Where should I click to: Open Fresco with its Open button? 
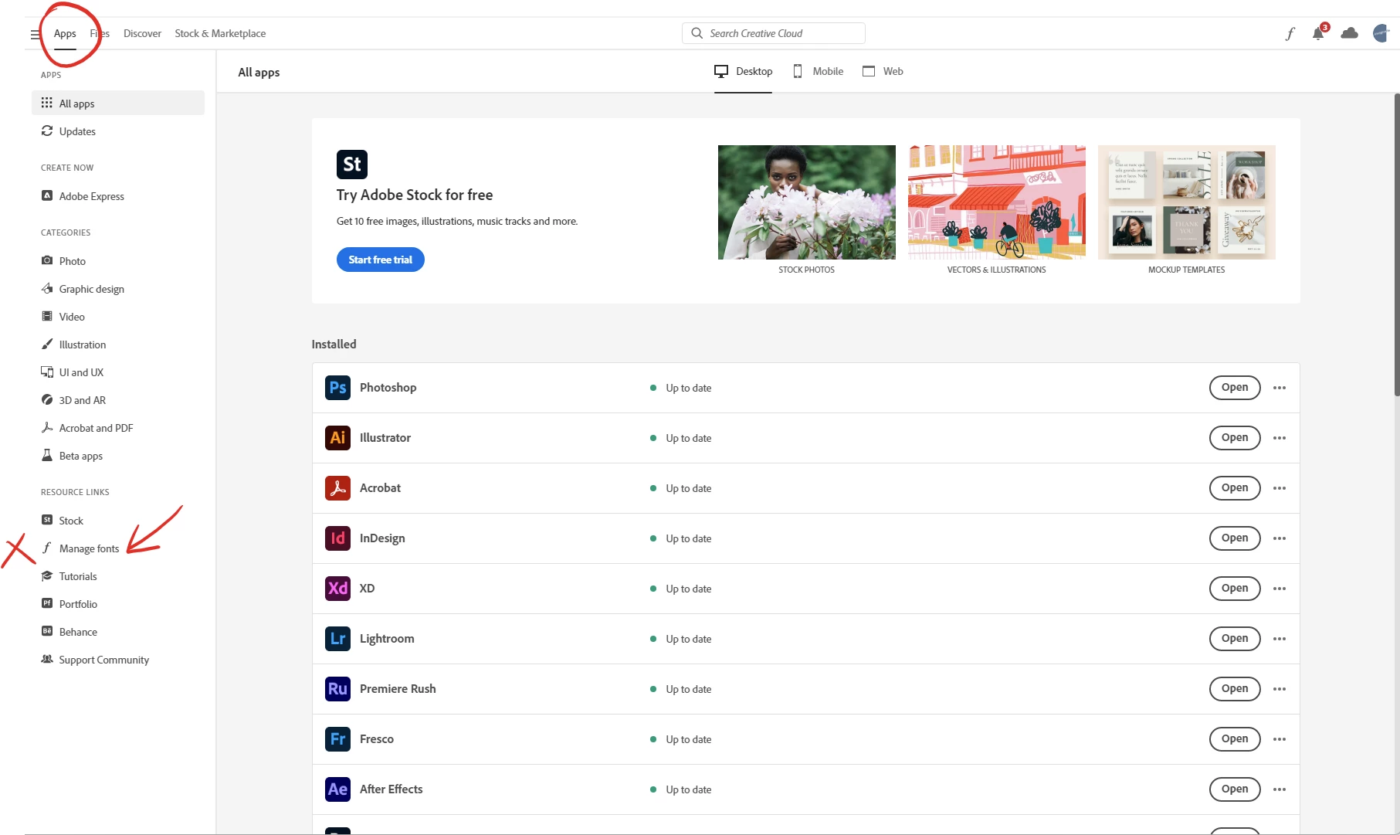[1235, 739]
